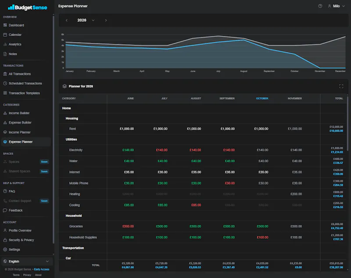Select Groceries June £500.00 cell
351x278 pixels.
[128, 226]
